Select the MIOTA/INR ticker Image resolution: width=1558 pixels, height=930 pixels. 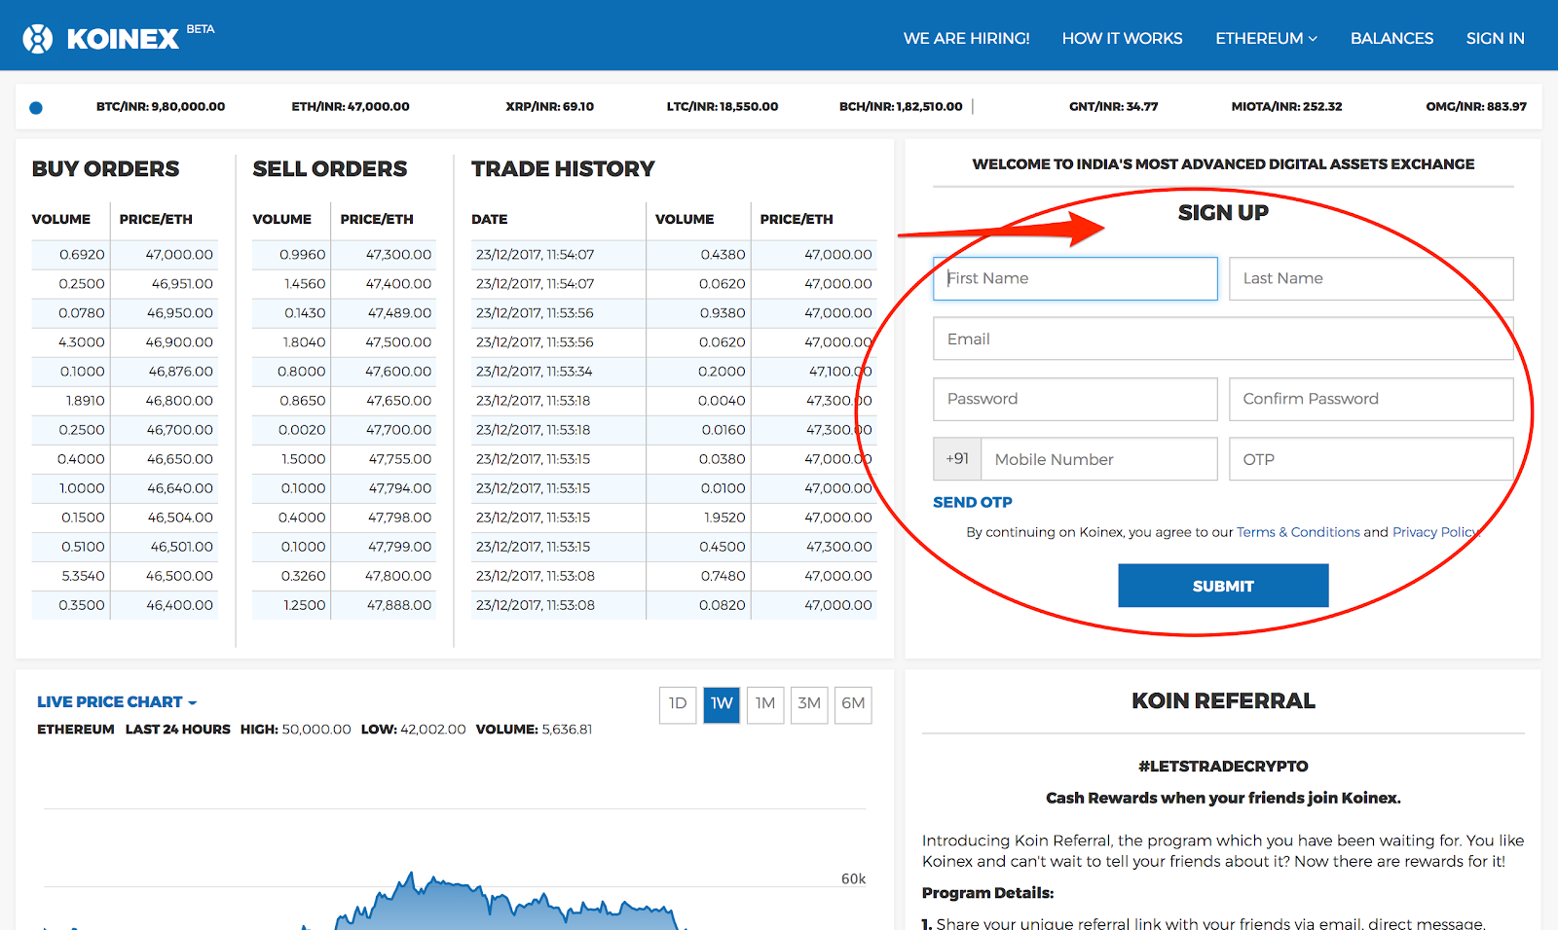click(x=1286, y=107)
